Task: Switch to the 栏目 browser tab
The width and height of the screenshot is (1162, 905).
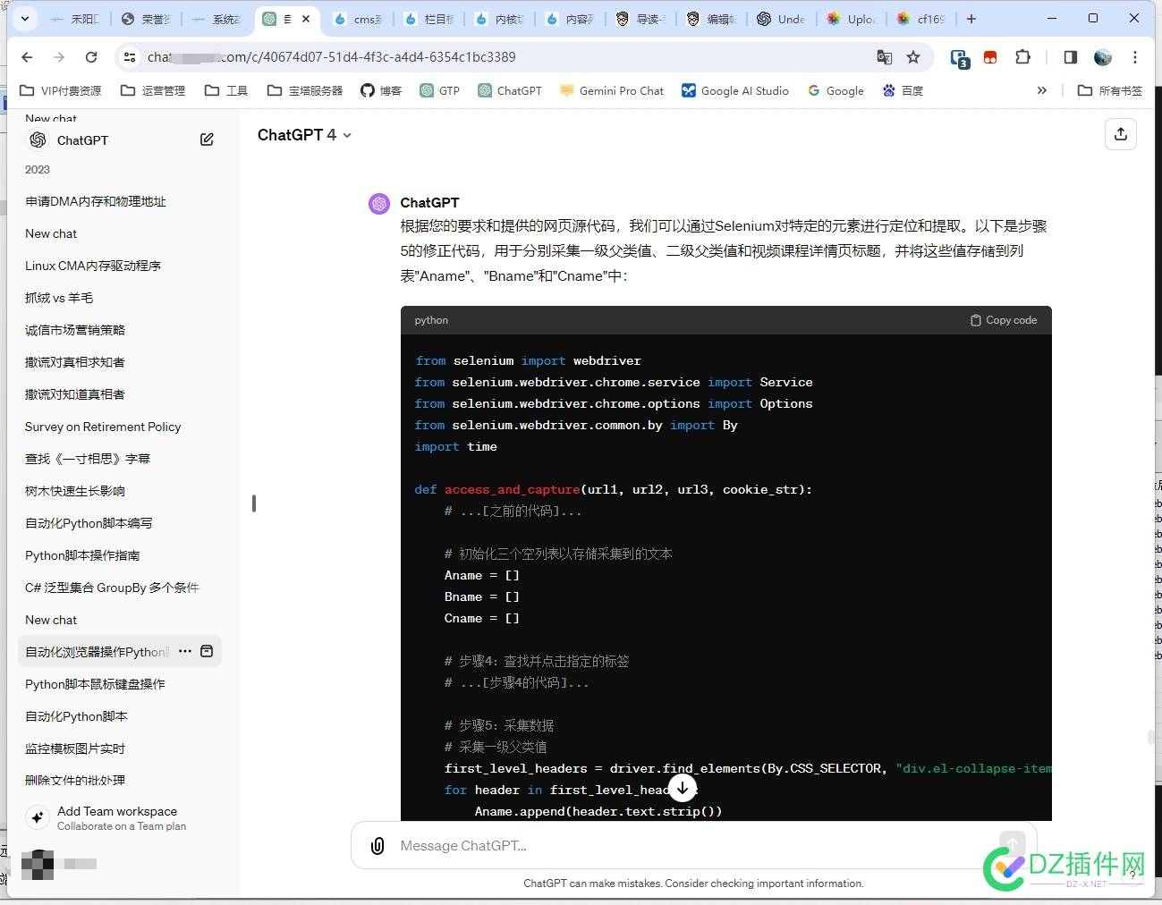Action: click(428, 18)
